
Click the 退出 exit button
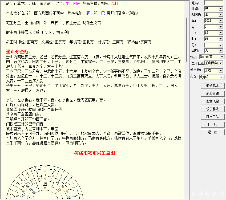point(213,132)
